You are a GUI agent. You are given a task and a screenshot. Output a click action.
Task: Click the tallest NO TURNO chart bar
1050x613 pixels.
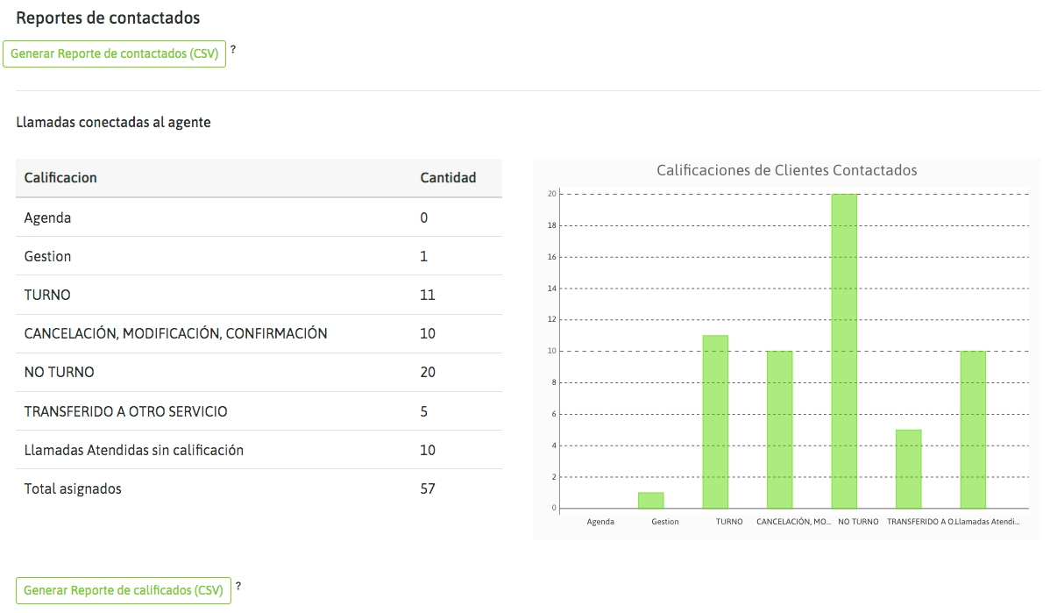coord(844,351)
